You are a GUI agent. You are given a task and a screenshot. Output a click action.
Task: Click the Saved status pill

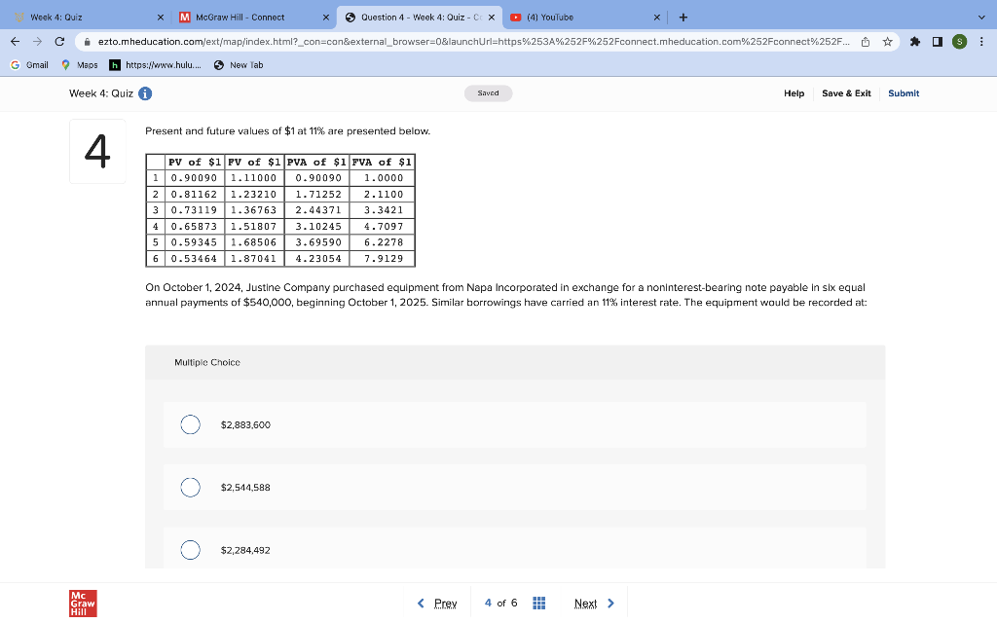coord(489,93)
